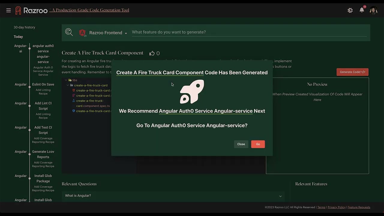Open the 'Add Lint CI Script' history entry
The image size is (384, 216).
tap(43, 106)
